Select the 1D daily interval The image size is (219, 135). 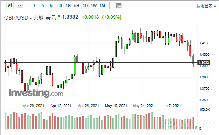pos(85,6)
